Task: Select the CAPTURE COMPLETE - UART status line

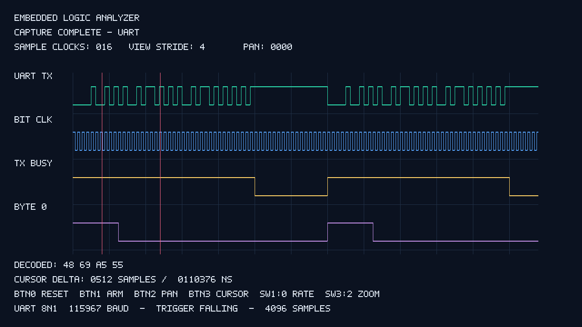Action: click(77, 33)
